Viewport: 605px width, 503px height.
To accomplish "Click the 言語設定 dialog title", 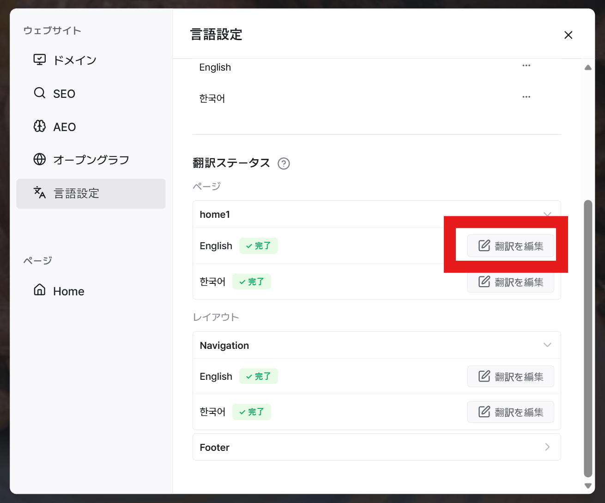I will [217, 35].
